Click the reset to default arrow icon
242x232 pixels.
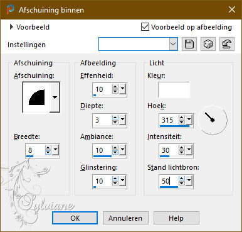(x=227, y=44)
